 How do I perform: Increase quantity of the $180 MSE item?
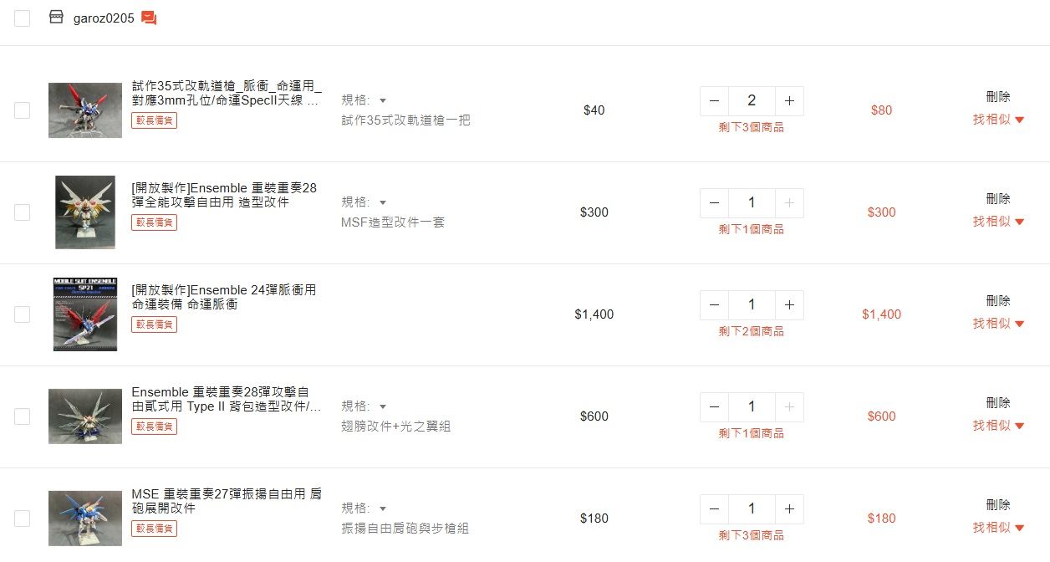(x=789, y=508)
